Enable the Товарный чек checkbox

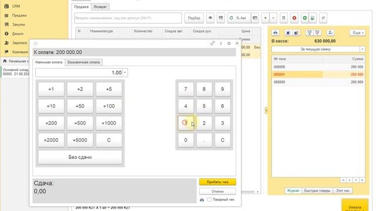(209, 199)
